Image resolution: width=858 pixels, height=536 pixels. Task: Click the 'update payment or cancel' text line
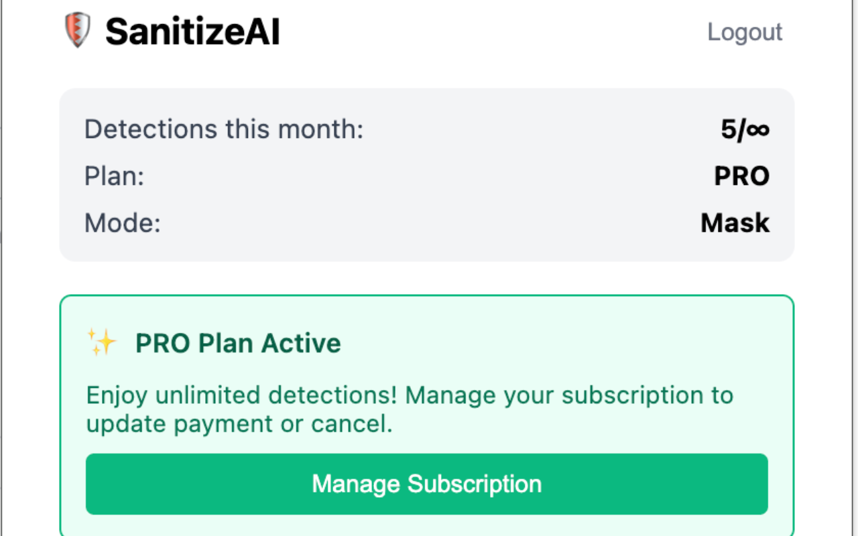(x=239, y=423)
